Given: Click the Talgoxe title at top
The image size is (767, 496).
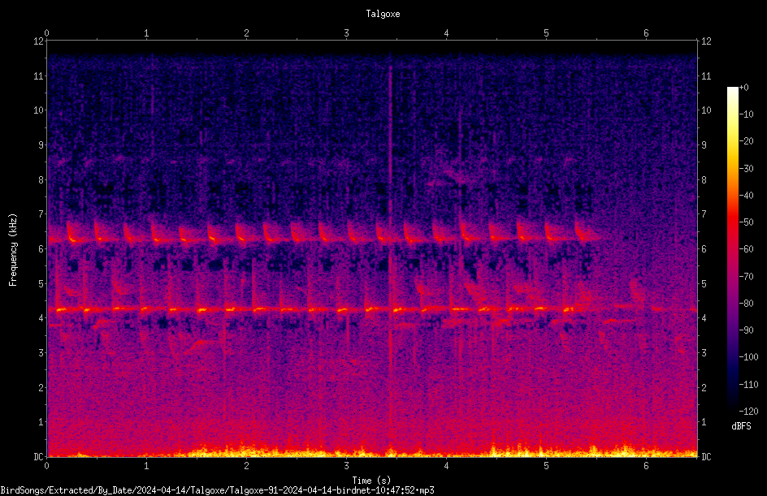Looking at the screenshot, I should pyautogui.click(x=383, y=14).
